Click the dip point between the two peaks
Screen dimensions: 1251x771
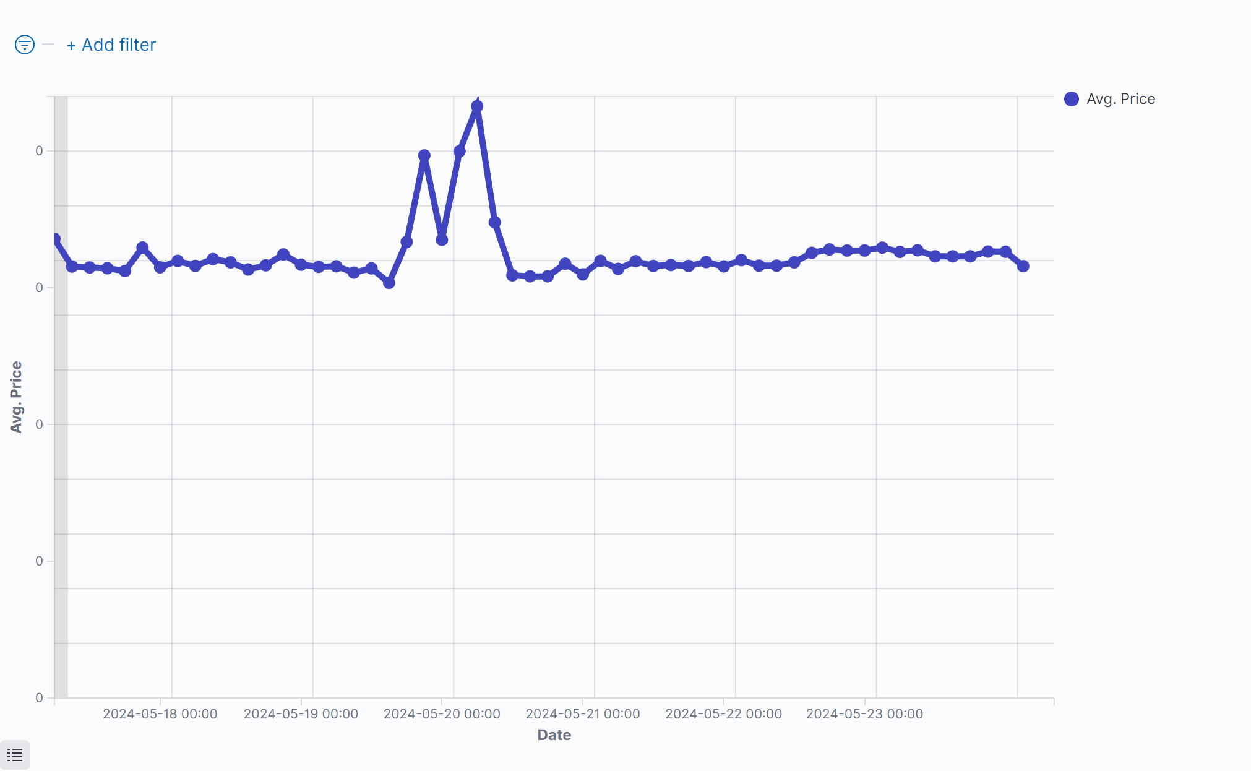[x=442, y=239]
